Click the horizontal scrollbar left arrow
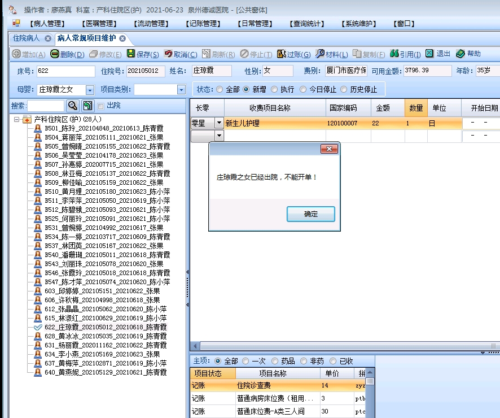 [x=195, y=346]
